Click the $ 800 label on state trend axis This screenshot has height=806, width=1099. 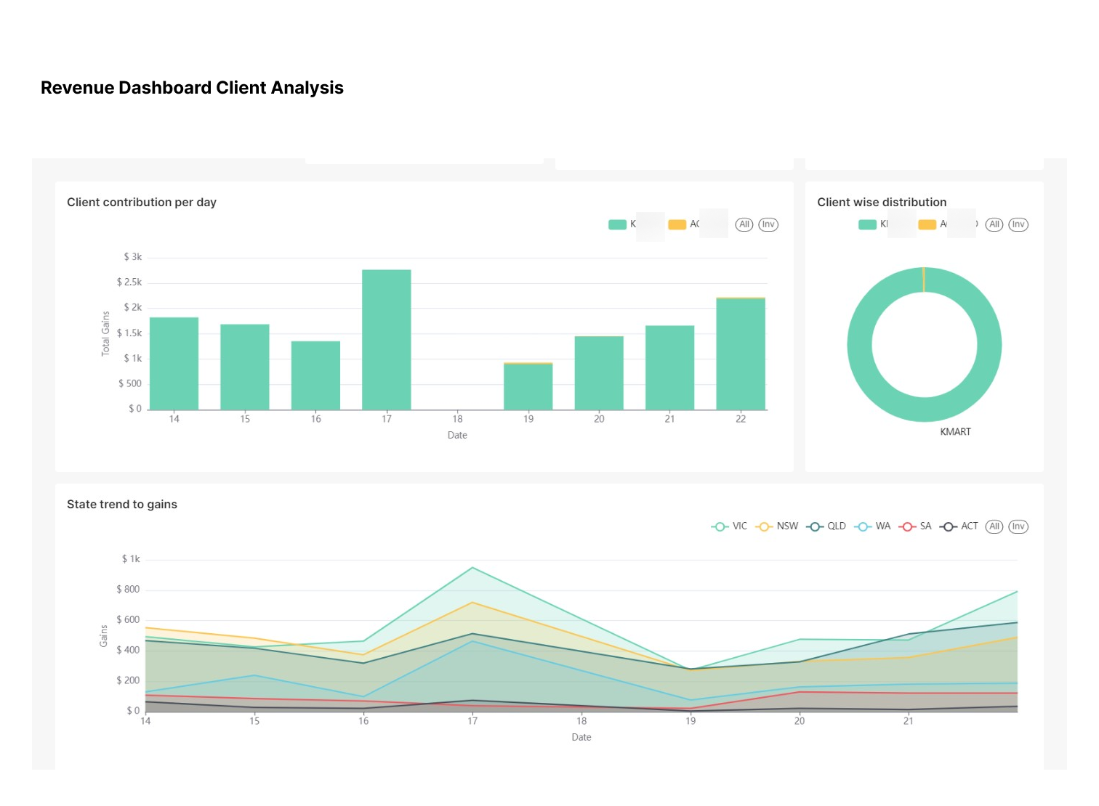coord(128,590)
